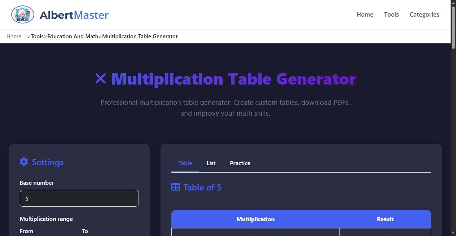Click the AlbertMaster mascot logo icon
Viewport: 456px width, 236px height.
point(22,14)
